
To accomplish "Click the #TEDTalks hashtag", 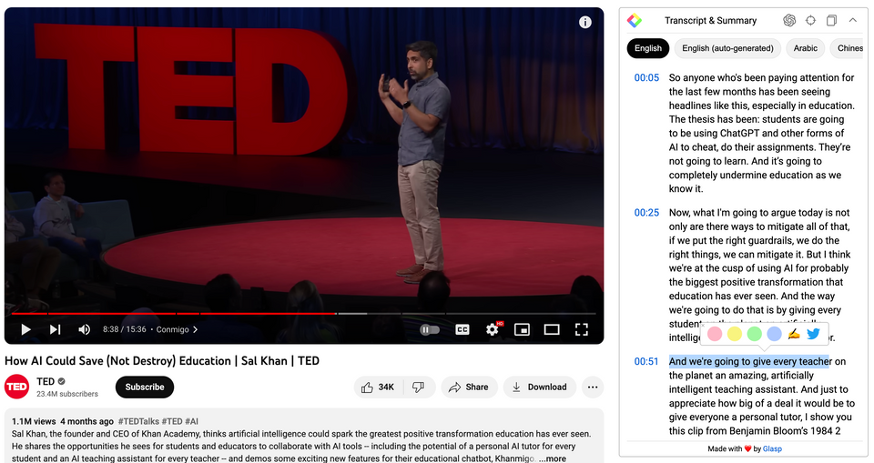I will [138, 421].
